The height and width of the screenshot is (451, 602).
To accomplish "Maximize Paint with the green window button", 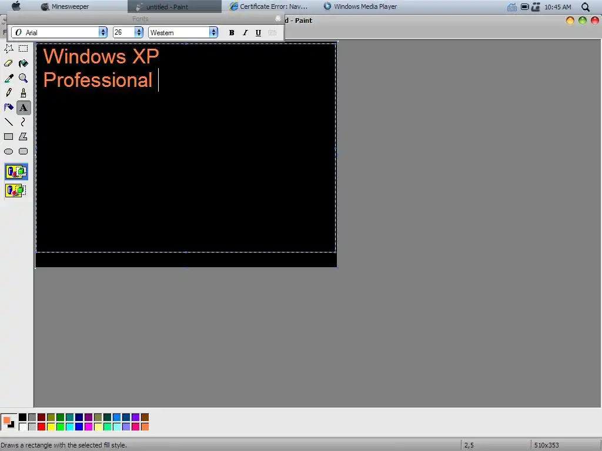I will coord(583,21).
